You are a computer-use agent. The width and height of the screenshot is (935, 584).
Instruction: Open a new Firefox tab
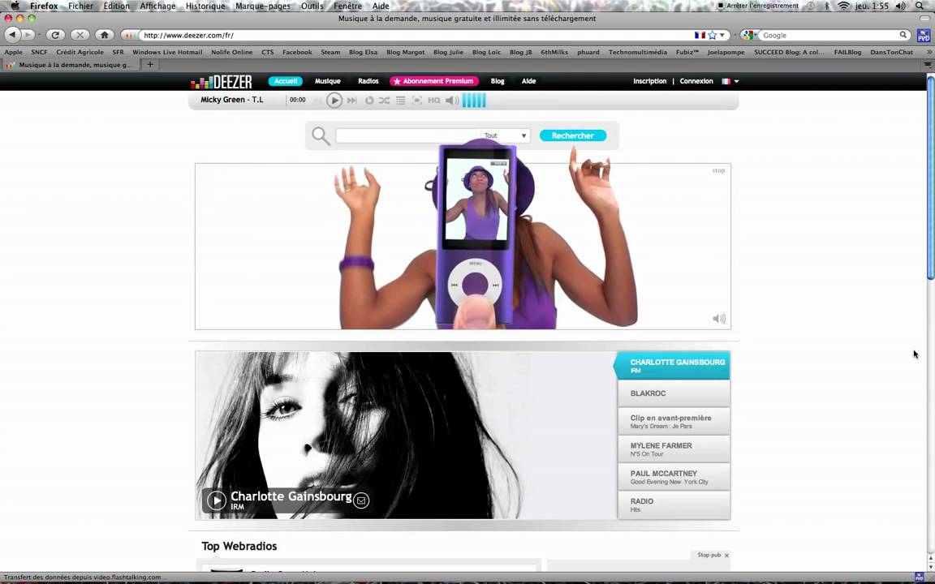[149, 64]
